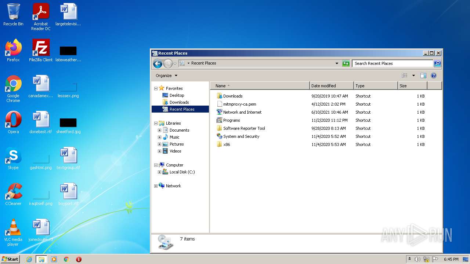Select FileZilla Client desktop icon
The width and height of the screenshot is (470, 264).
41,51
